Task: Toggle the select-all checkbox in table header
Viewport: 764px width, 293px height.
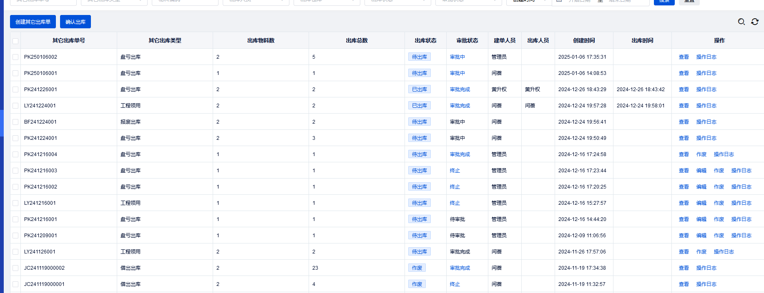Action: [x=15, y=41]
